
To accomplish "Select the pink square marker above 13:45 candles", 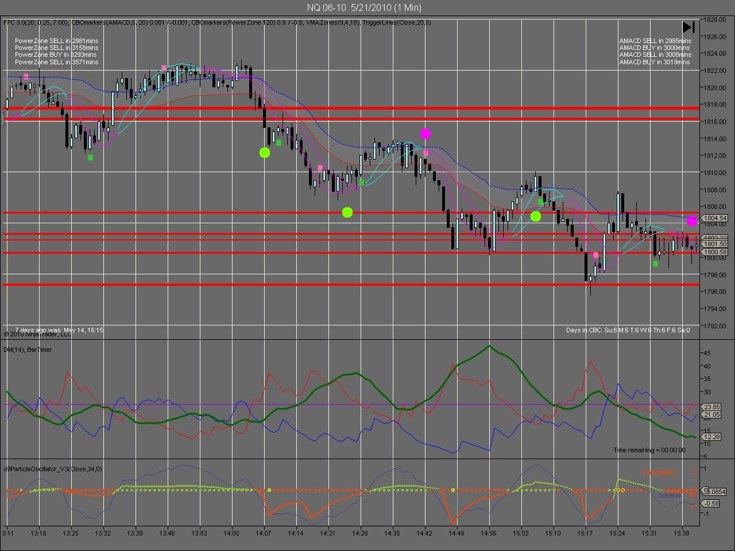I will pos(164,68).
